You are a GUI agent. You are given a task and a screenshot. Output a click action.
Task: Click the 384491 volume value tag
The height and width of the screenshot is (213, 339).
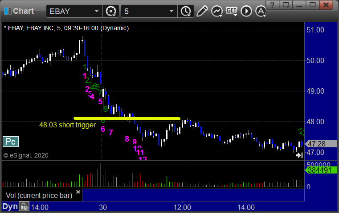pos(321,170)
